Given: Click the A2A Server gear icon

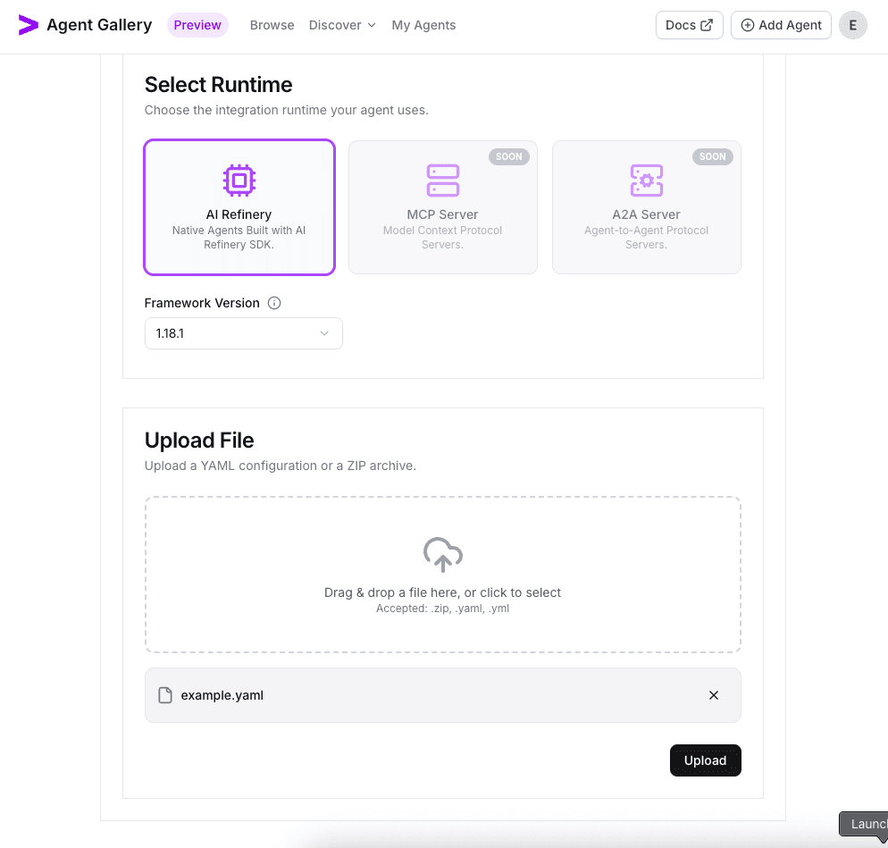Looking at the screenshot, I should click(647, 181).
